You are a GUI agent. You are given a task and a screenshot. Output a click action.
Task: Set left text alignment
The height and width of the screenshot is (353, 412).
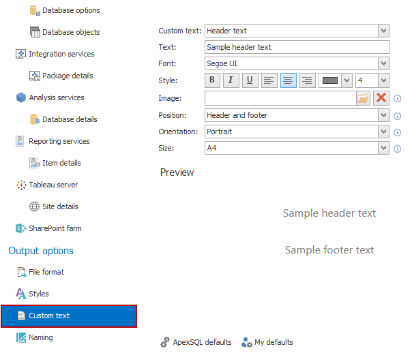point(269,80)
